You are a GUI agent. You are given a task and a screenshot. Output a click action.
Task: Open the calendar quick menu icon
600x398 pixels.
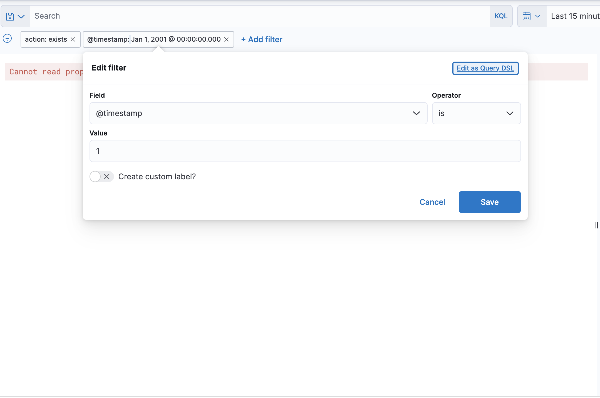[x=526, y=16]
